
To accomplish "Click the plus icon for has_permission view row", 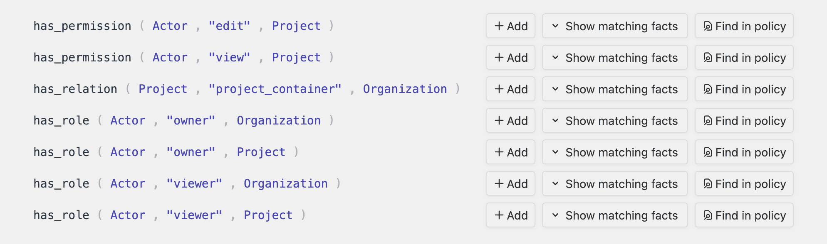I will [x=499, y=58].
